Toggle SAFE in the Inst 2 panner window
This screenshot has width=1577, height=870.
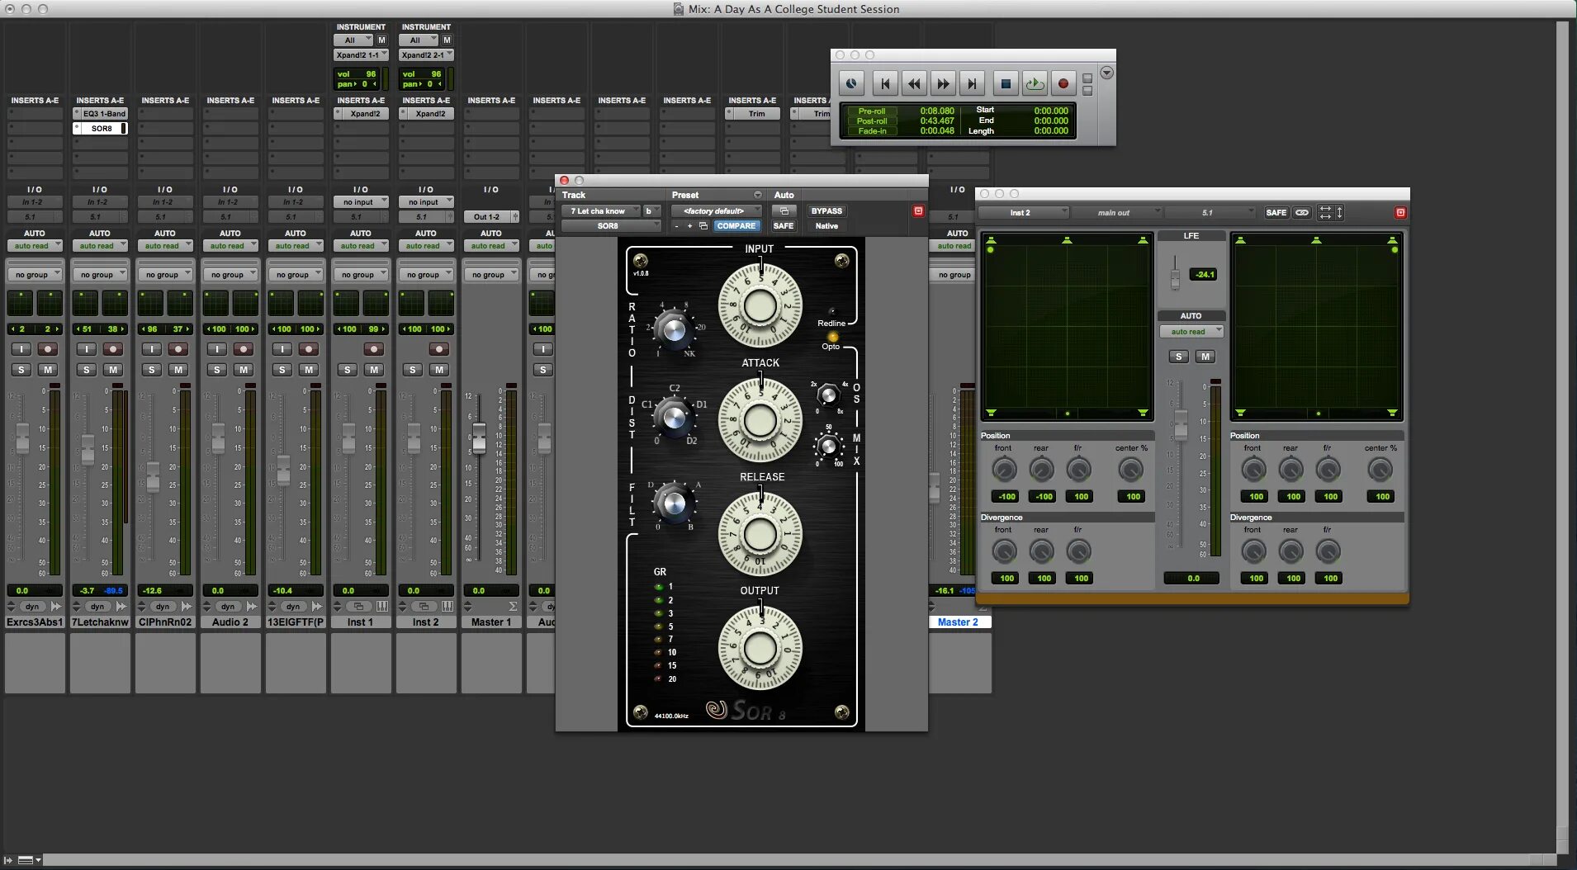[x=1276, y=213]
